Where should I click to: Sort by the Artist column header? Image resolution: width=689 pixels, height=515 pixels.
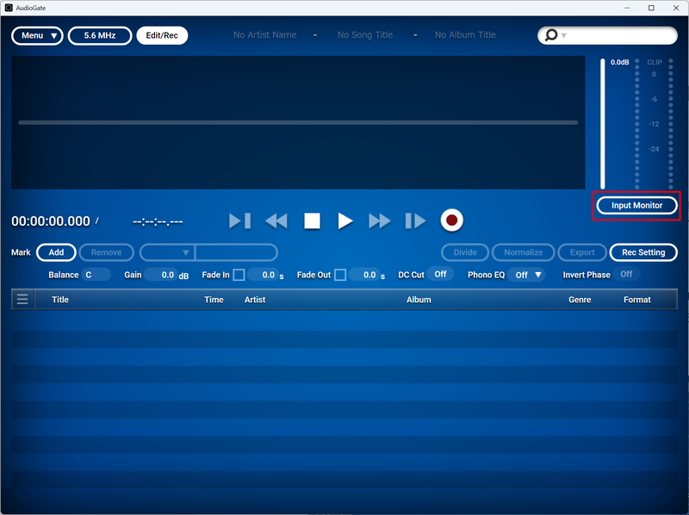255,300
